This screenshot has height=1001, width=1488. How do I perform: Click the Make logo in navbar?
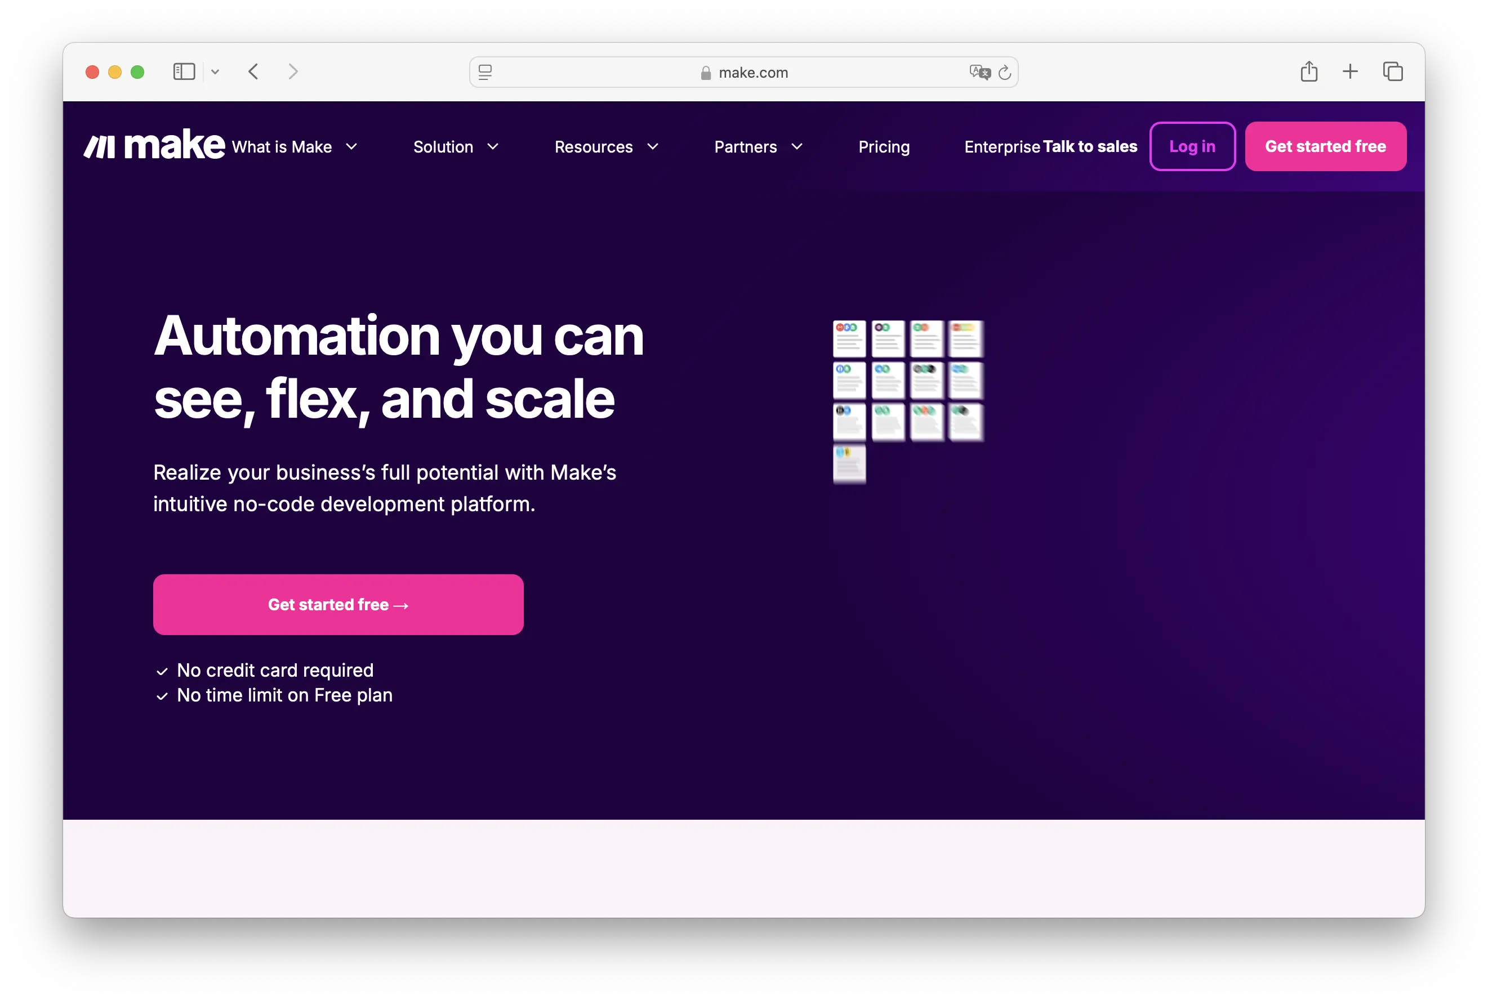(x=154, y=146)
